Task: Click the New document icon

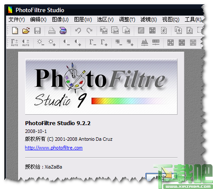Action: [15, 30]
